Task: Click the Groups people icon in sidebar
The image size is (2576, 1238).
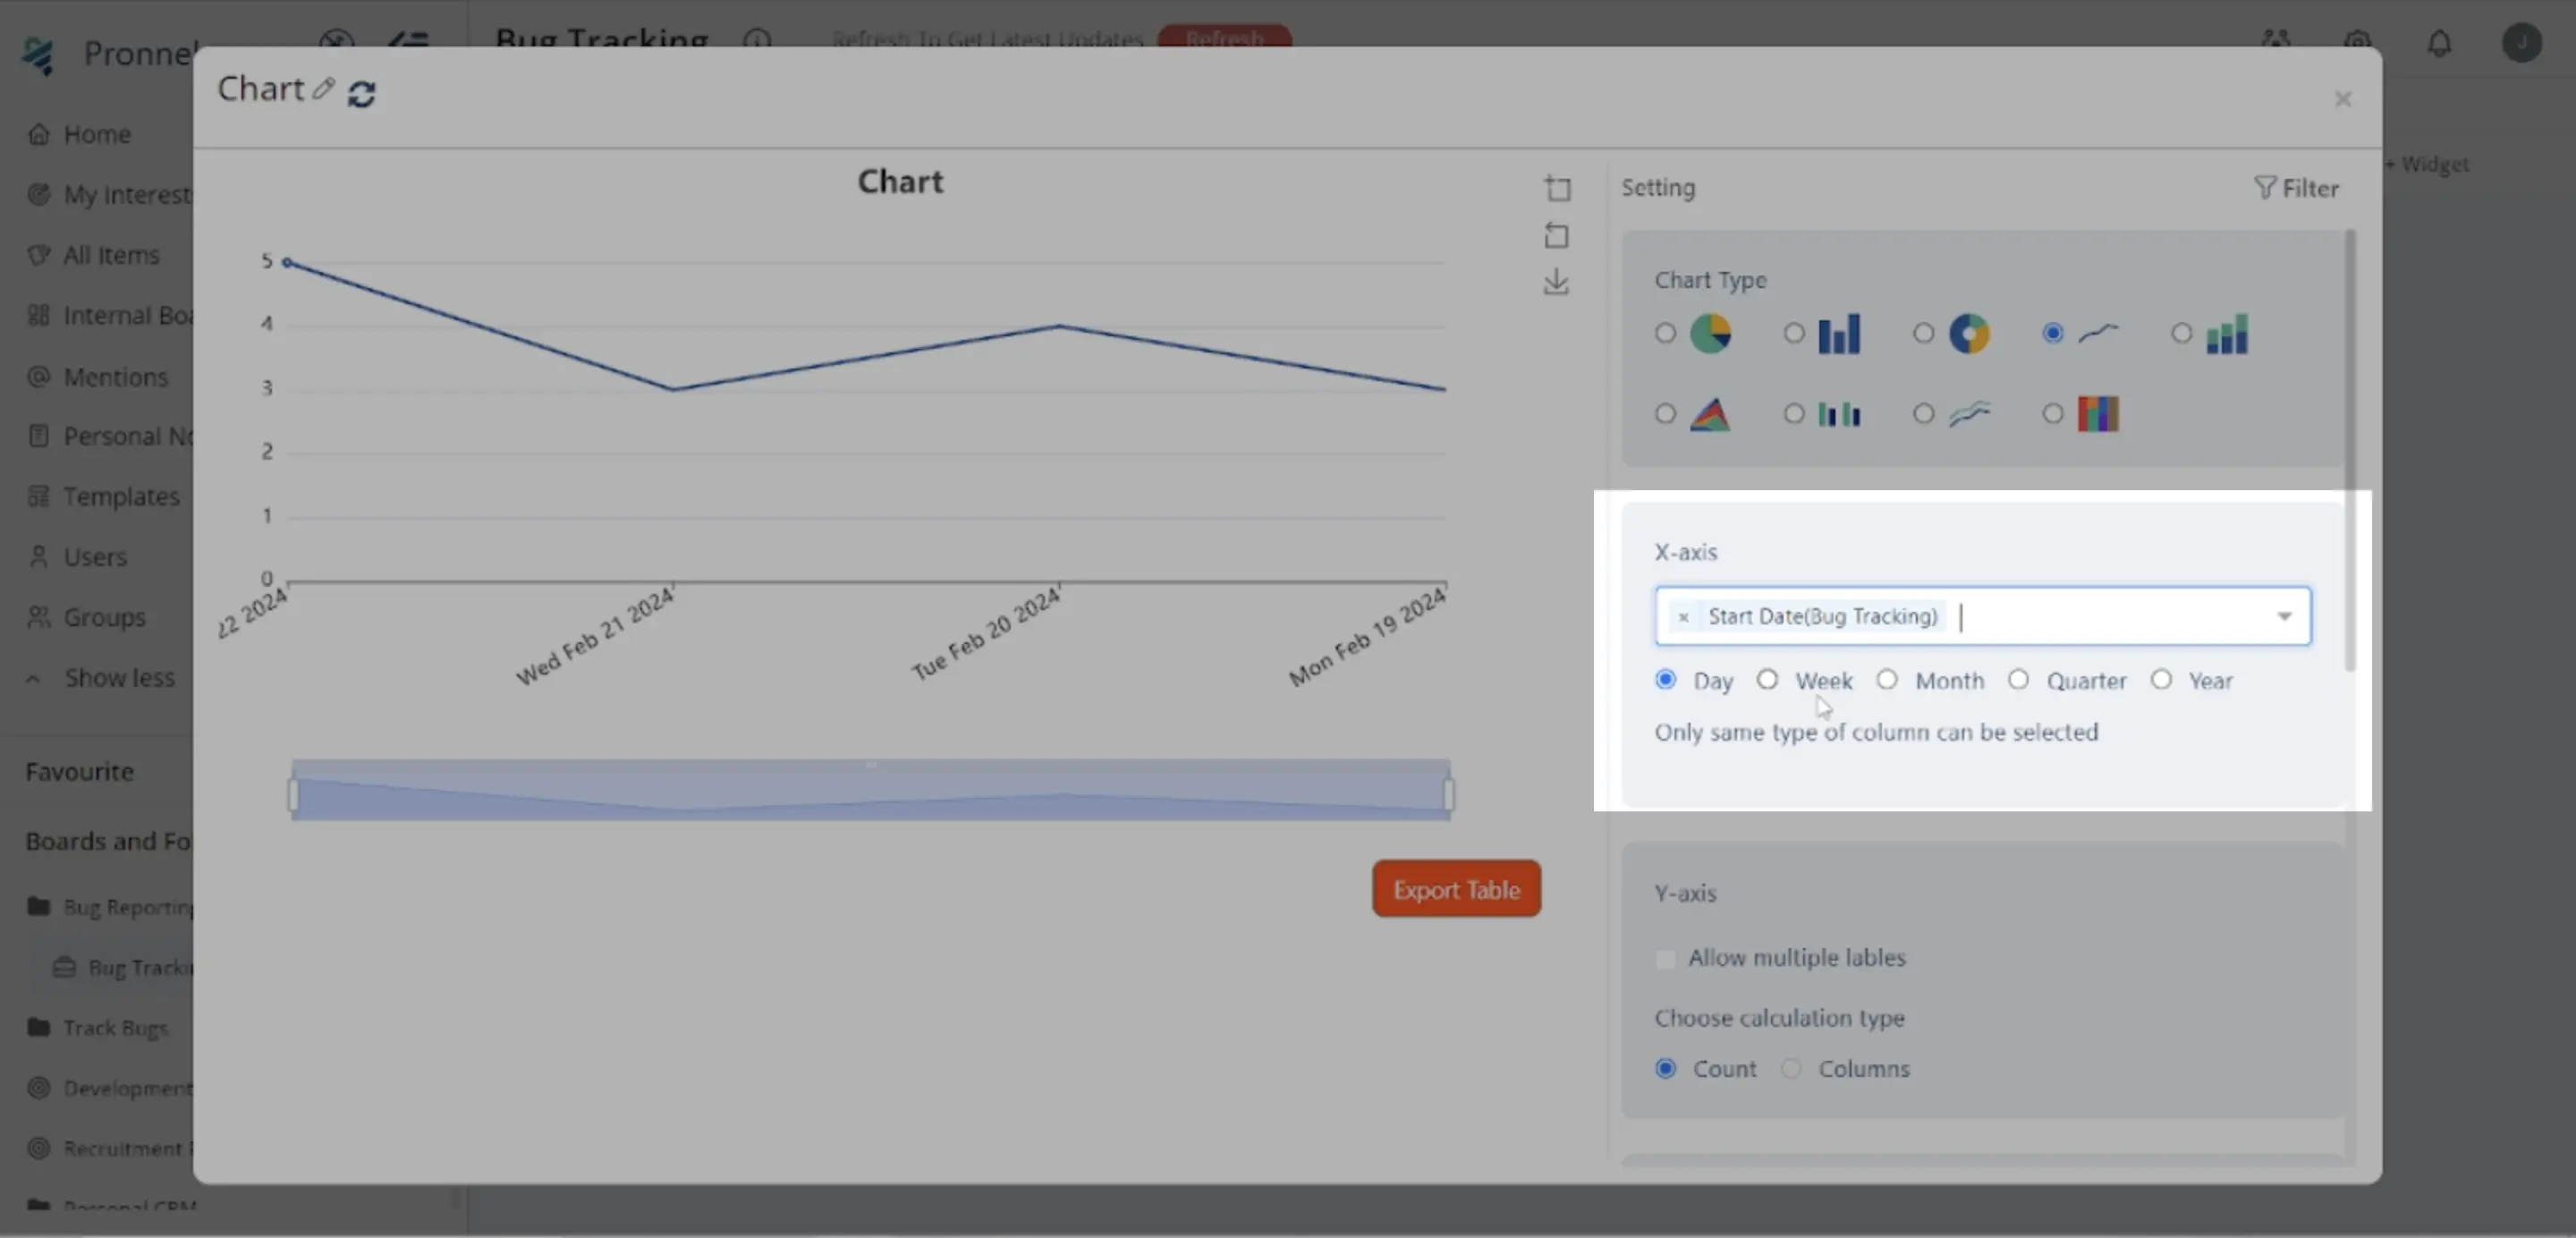Action: click(x=39, y=618)
